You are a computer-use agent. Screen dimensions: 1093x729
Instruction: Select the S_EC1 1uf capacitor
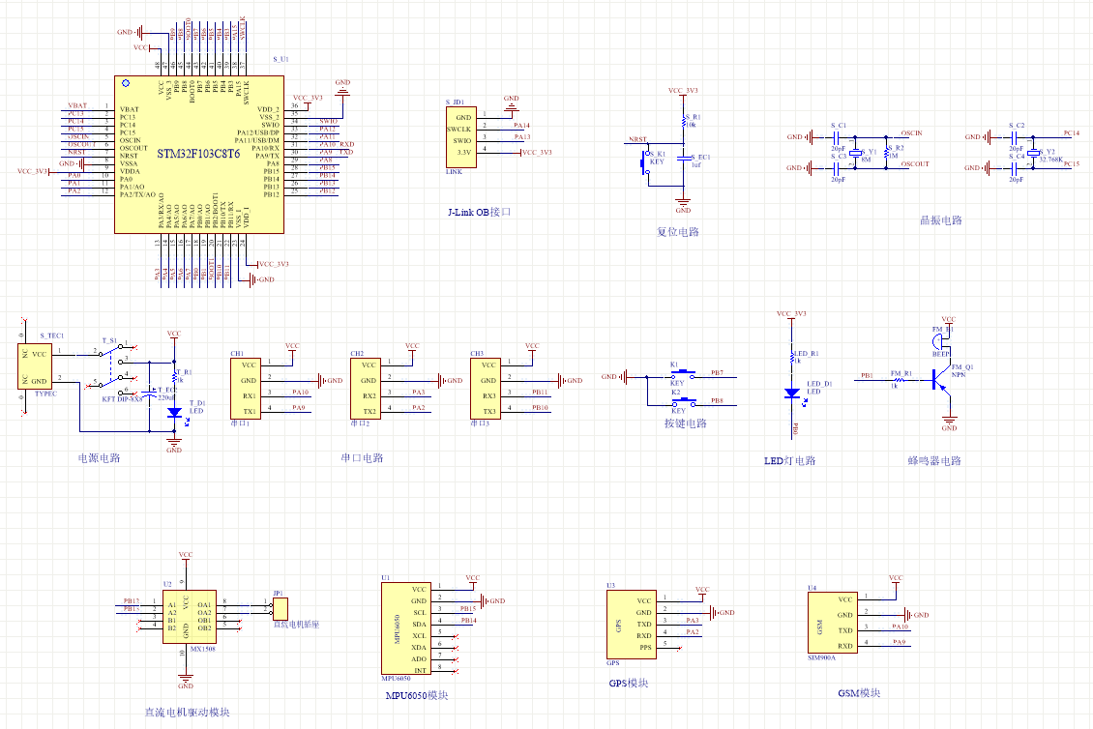pyautogui.click(x=684, y=160)
